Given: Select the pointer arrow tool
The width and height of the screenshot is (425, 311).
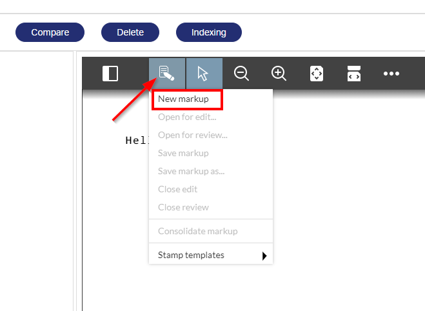Looking at the screenshot, I should point(203,74).
